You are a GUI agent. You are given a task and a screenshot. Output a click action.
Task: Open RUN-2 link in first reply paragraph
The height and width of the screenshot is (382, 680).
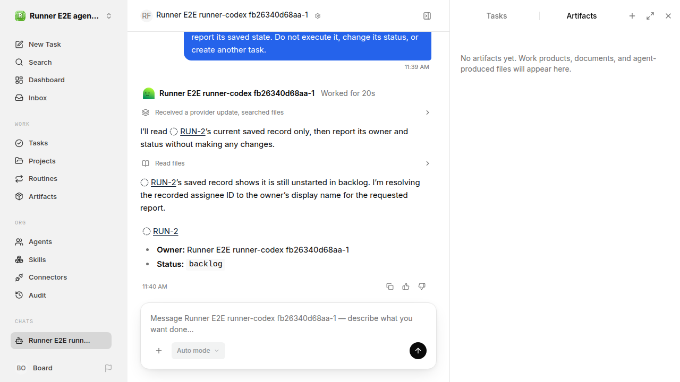point(192,132)
